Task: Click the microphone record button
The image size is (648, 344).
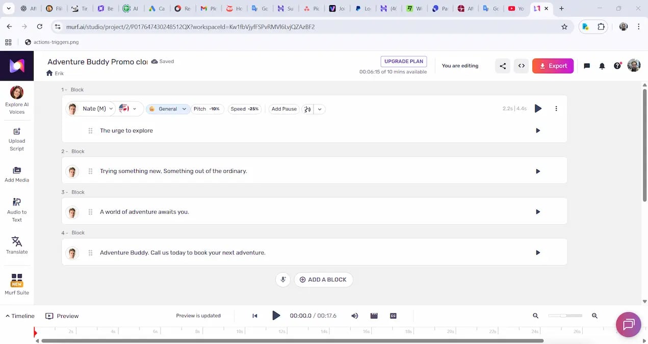Action: (x=283, y=279)
